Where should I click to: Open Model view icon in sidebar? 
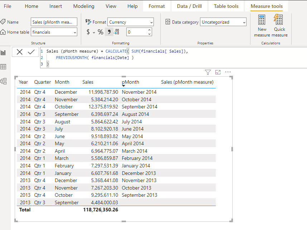click(3, 81)
